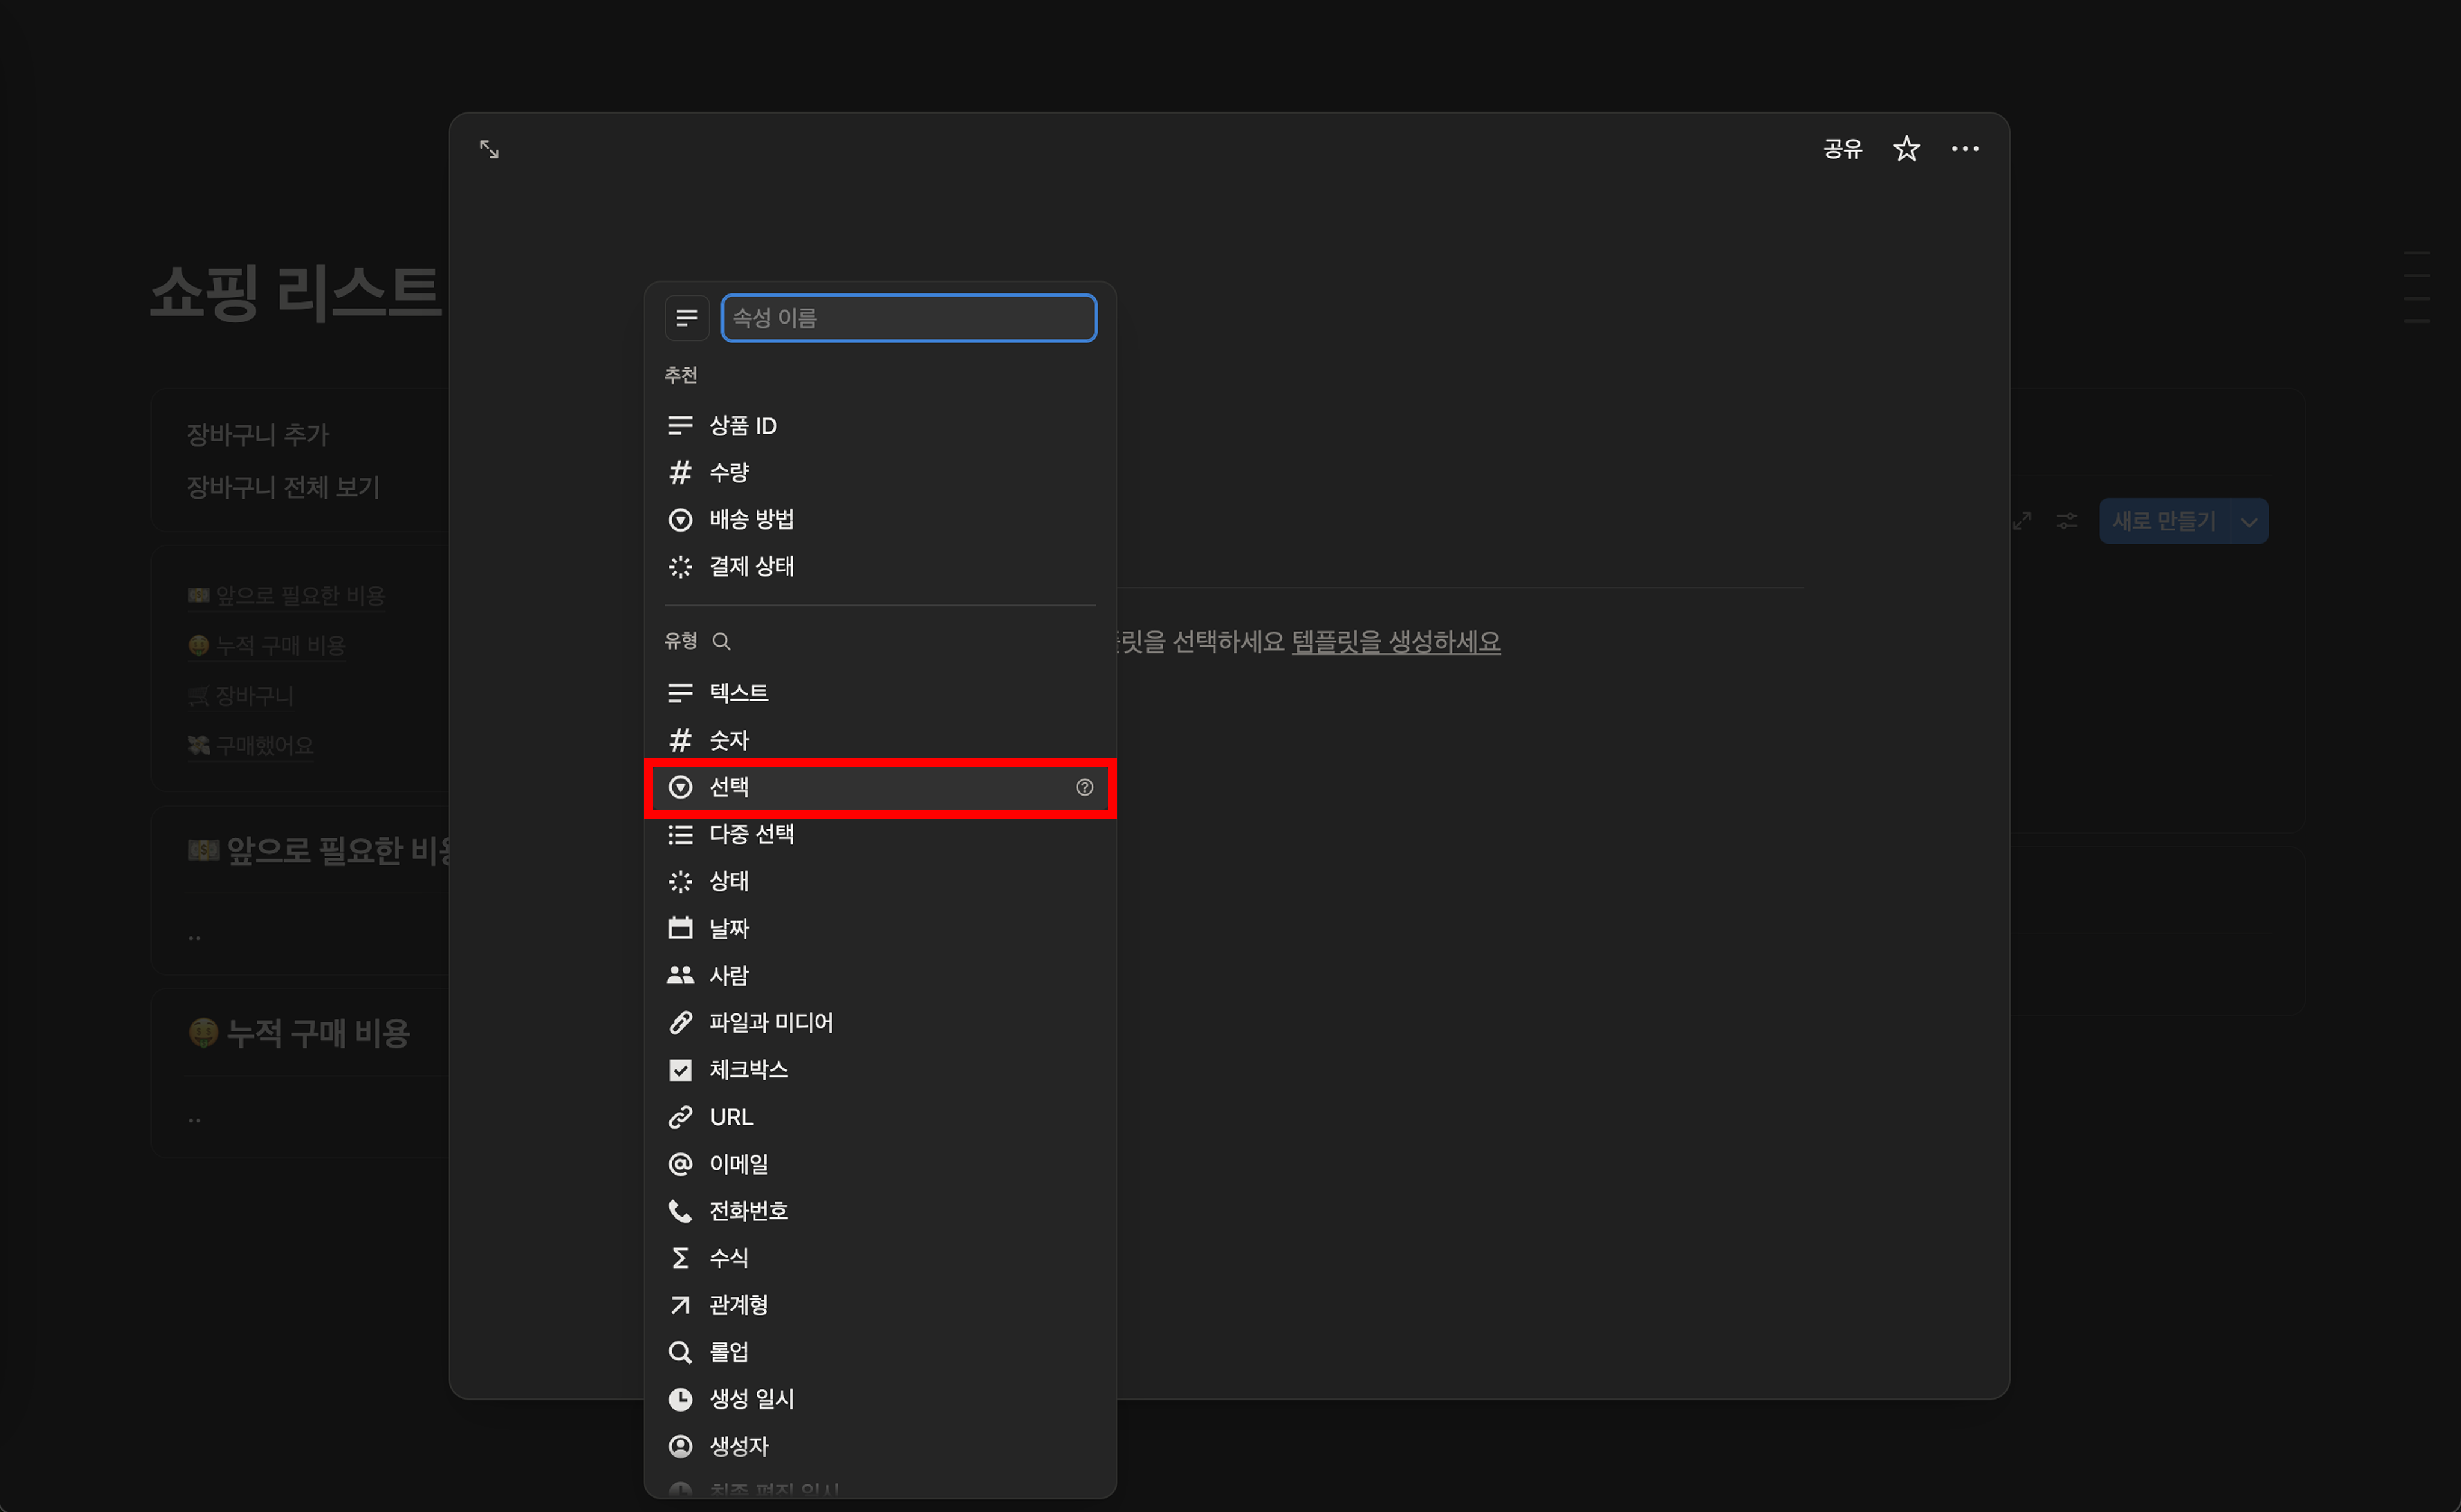The height and width of the screenshot is (1512, 2461).
Task: Select the 수식 formula property type
Action: tap(729, 1258)
